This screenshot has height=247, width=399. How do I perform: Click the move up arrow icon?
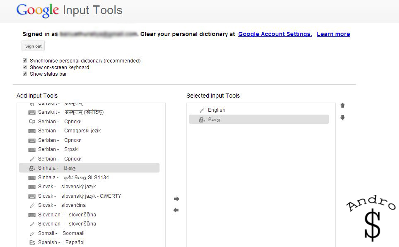(x=342, y=106)
